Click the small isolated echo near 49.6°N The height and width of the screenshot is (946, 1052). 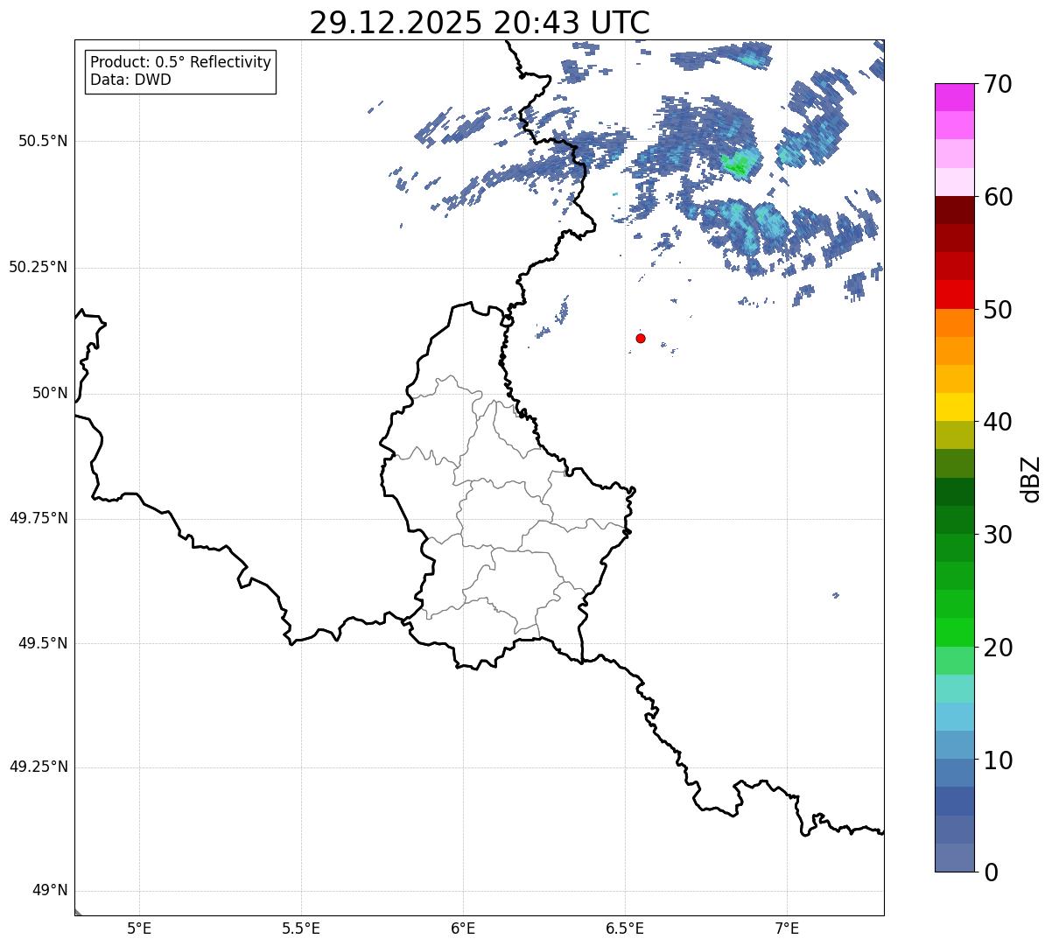coord(836,595)
